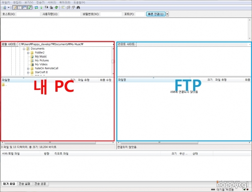This screenshot has width=252, height=192.
Task: Open the 편집(E) menu
Action: click(17, 2)
